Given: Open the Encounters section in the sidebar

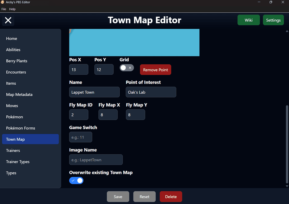Looking at the screenshot, I should coord(16,72).
